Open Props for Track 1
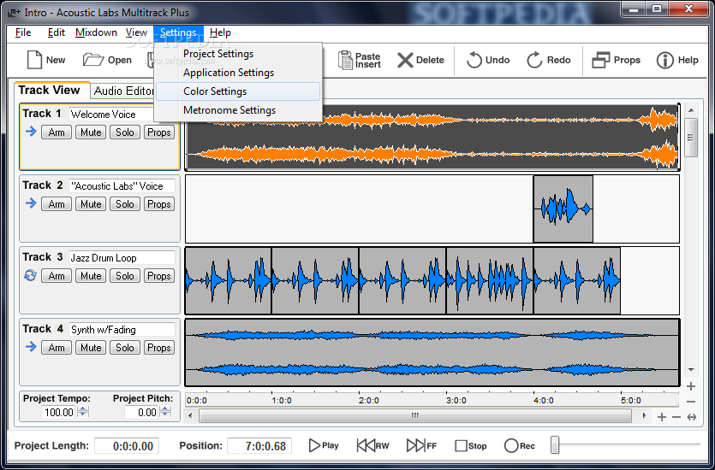 (159, 132)
